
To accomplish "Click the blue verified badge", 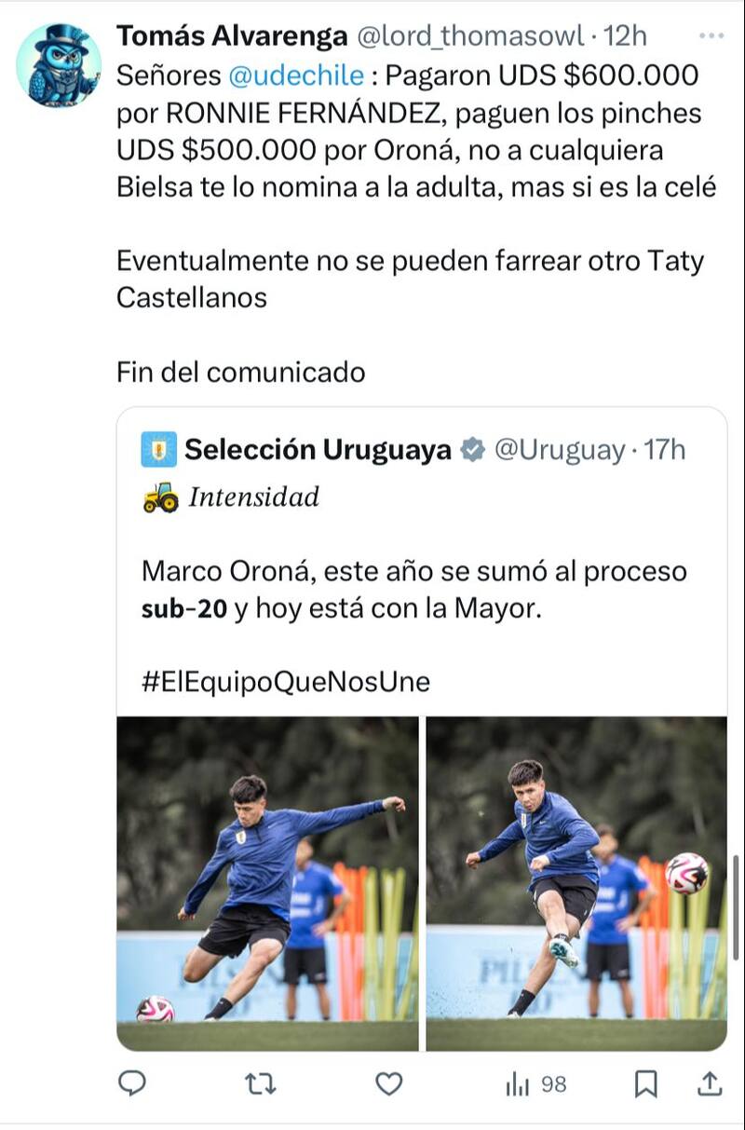I will [473, 450].
